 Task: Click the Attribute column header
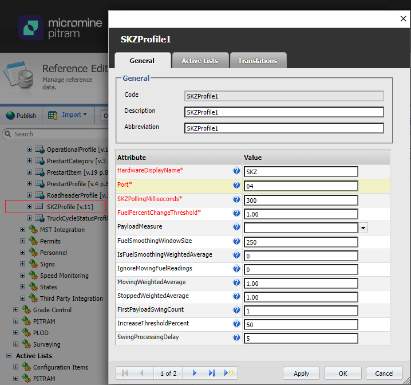pyautogui.click(x=179, y=158)
